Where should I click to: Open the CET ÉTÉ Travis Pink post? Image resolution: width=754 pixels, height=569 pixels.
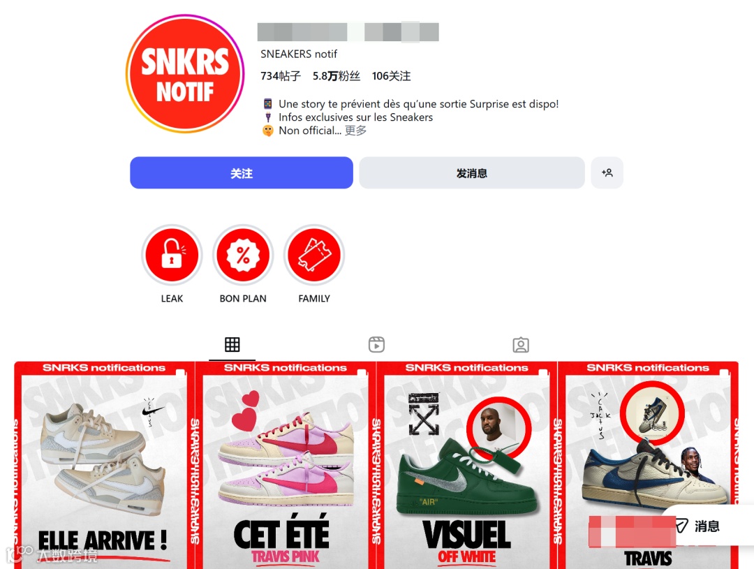286,465
